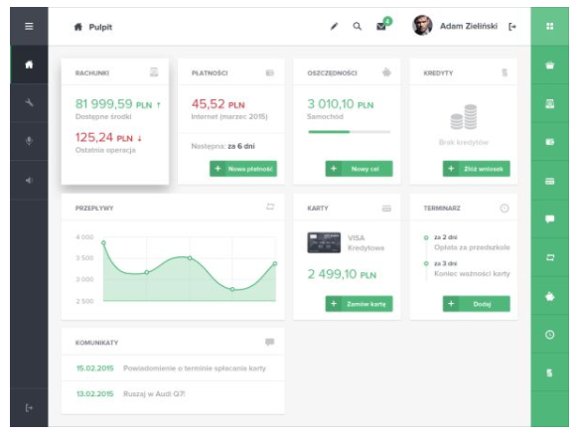Click 'Internet (marzec 2015)' payment label

tap(229, 116)
